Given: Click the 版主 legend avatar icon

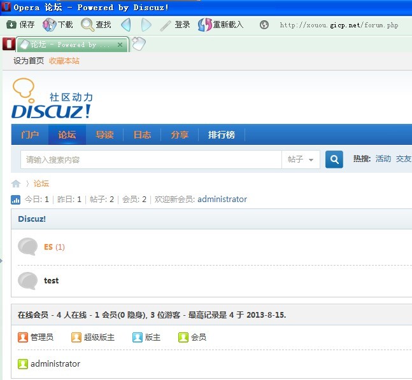Looking at the screenshot, I should [137, 337].
